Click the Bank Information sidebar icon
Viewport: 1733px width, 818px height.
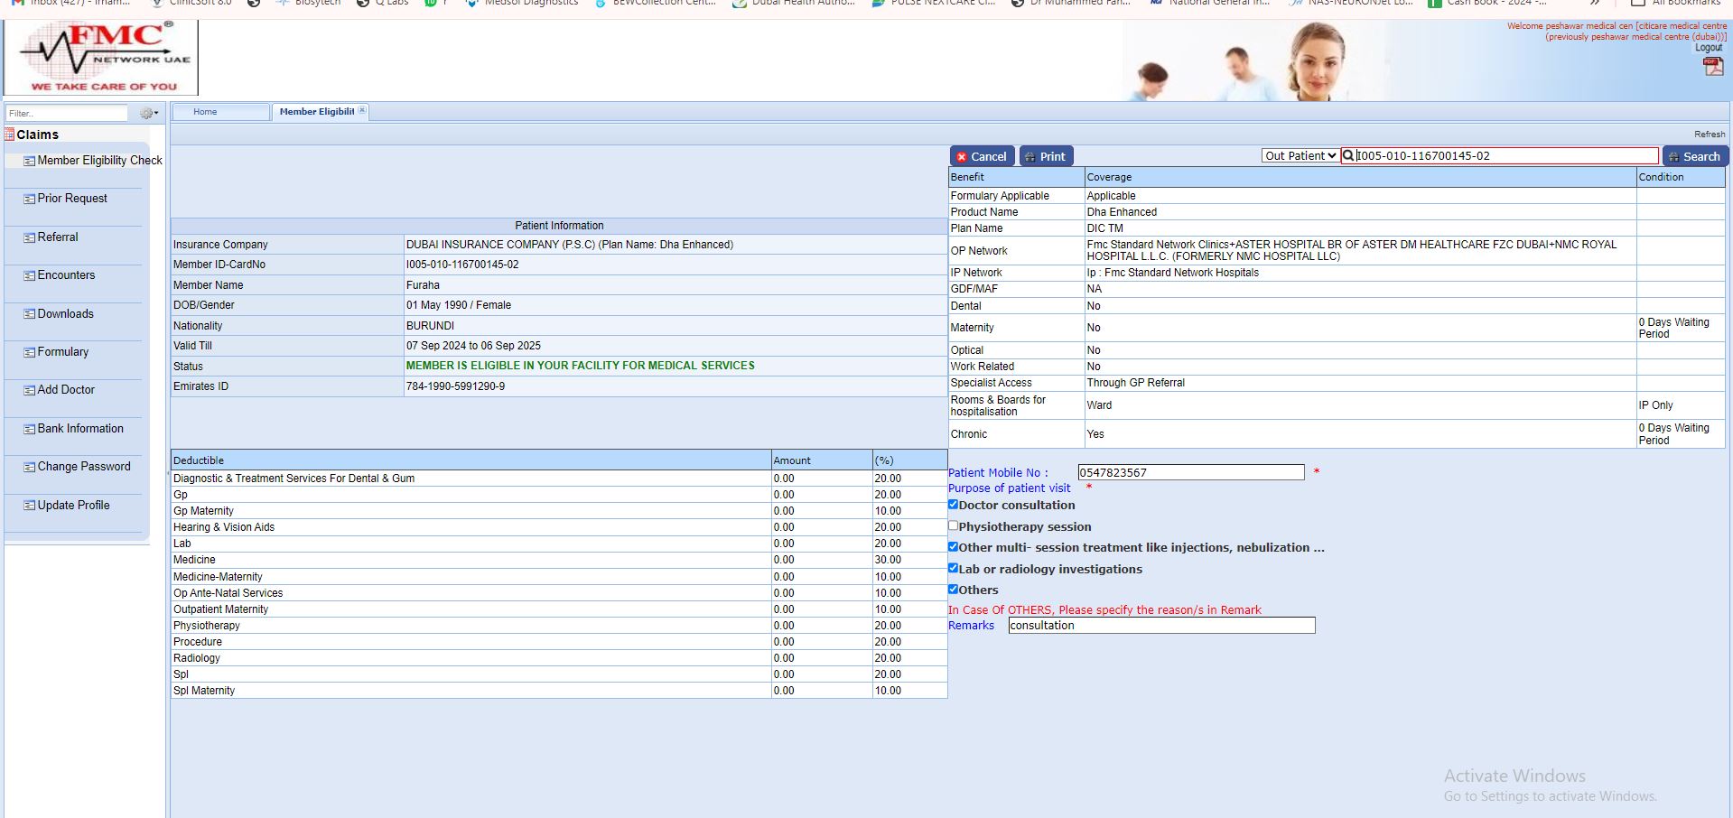tap(29, 429)
